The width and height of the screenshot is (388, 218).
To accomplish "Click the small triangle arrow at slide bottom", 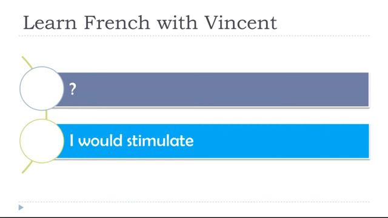I will pyautogui.click(x=21, y=207).
